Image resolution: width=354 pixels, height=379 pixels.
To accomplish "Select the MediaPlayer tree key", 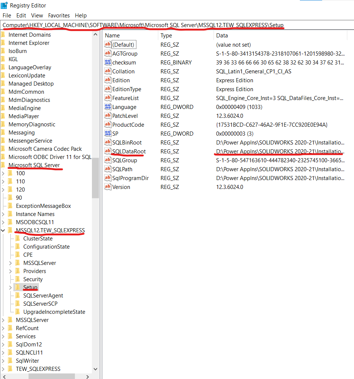I will pos(24,116).
